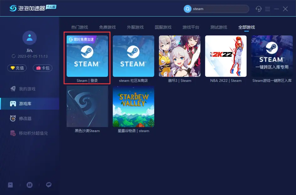
Task: Click the 充值 recharge button
Action: click(17, 68)
